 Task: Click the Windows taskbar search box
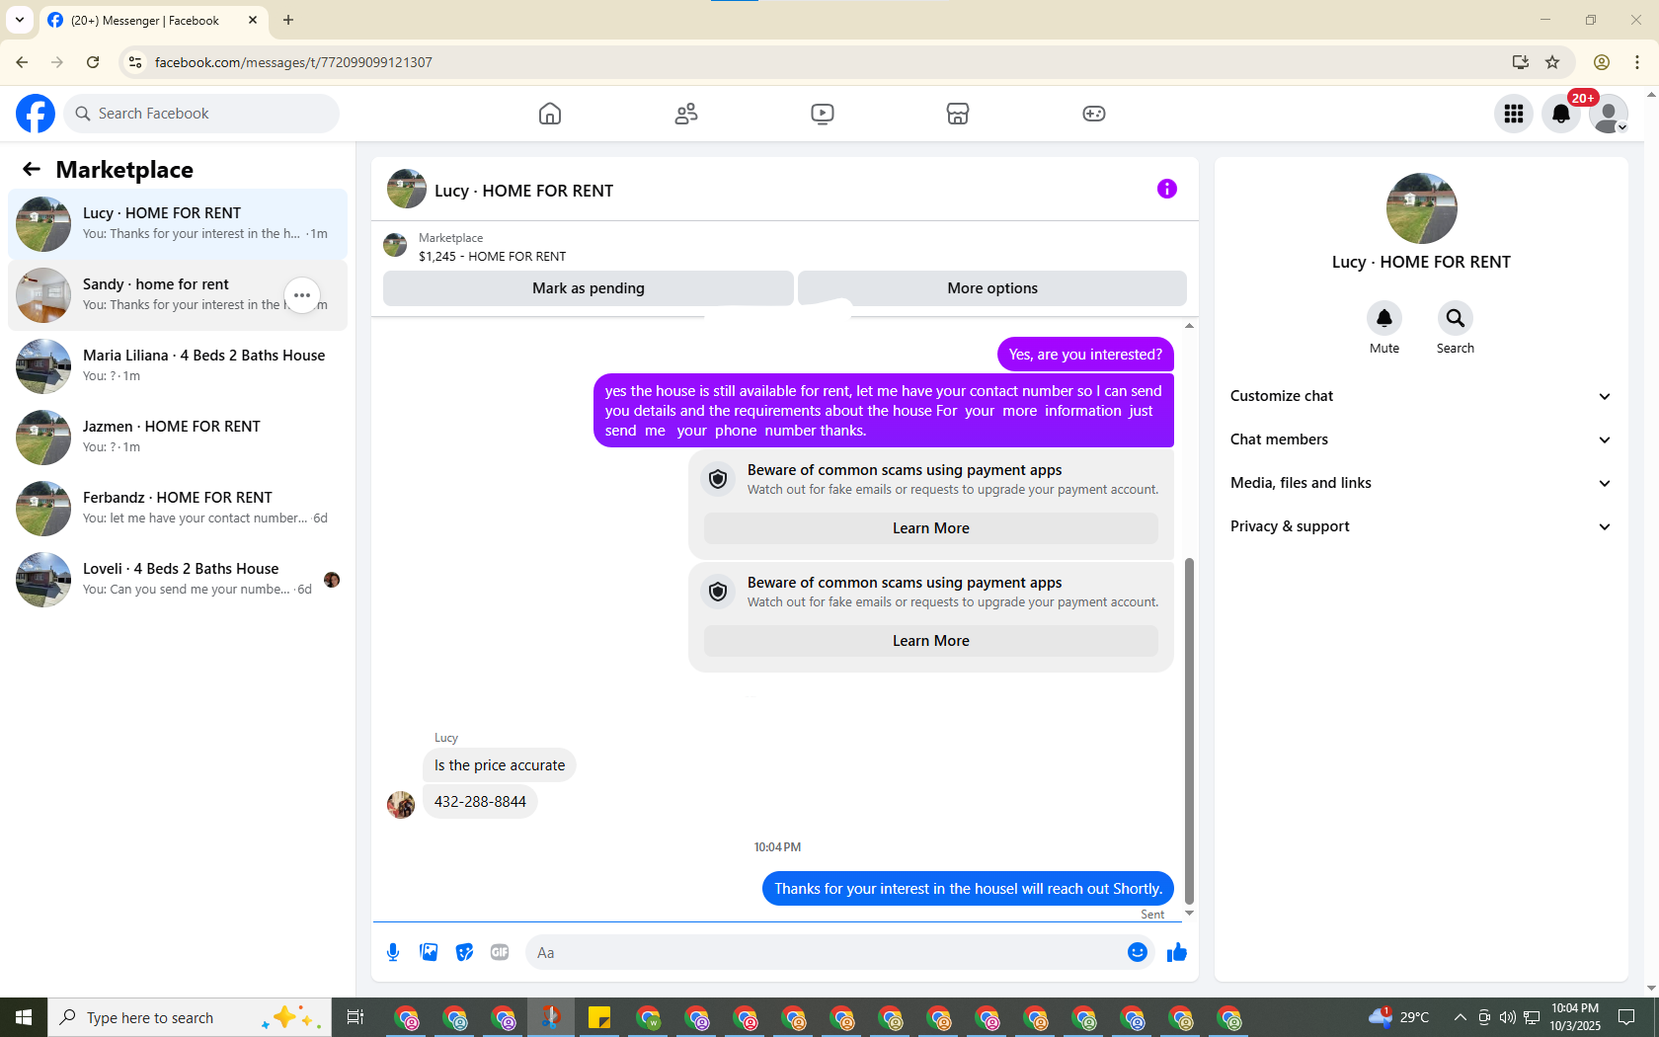[190, 1017]
